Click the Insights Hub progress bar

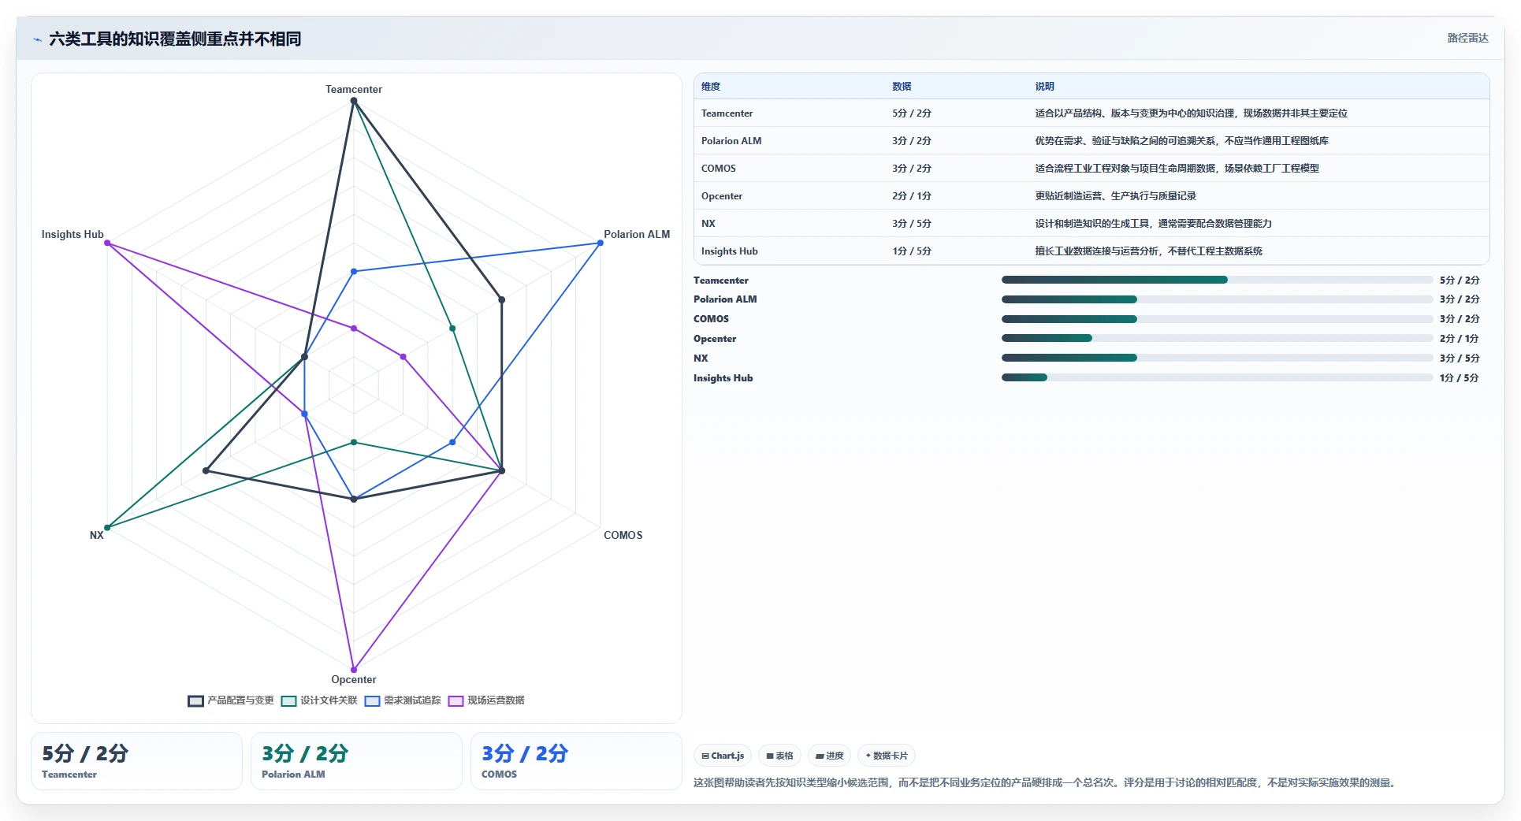point(1217,377)
